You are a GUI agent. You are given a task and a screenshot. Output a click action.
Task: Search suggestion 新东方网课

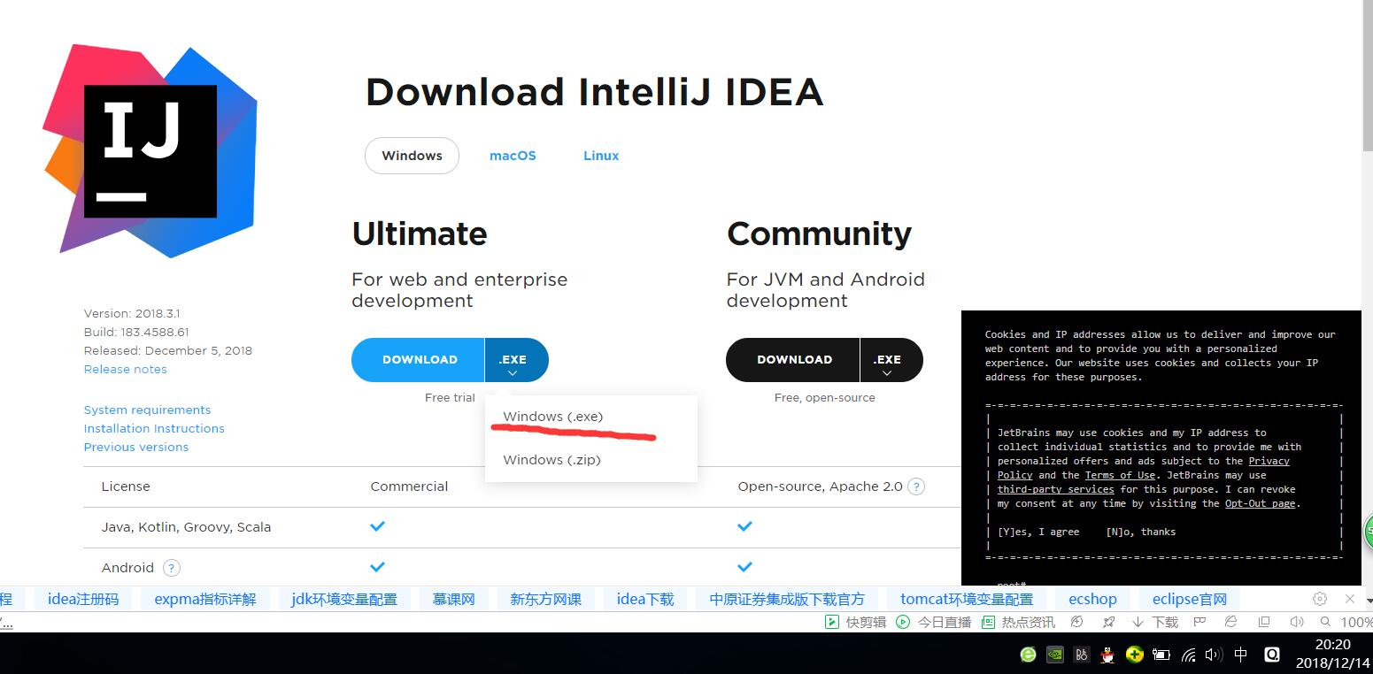point(545,599)
